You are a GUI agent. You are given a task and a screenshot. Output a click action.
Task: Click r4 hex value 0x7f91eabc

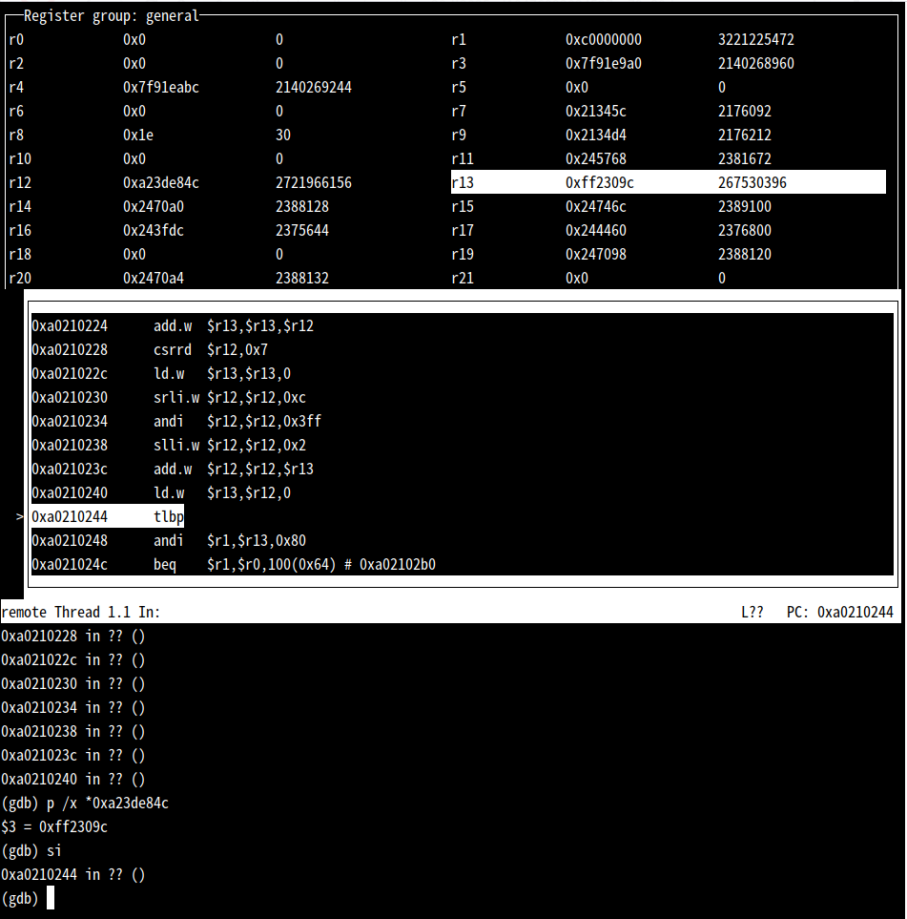click(160, 88)
